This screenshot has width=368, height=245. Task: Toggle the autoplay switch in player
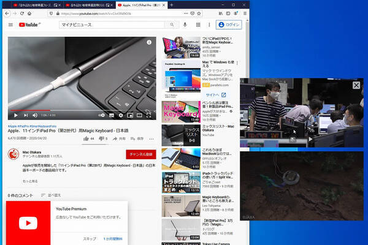[101, 115]
